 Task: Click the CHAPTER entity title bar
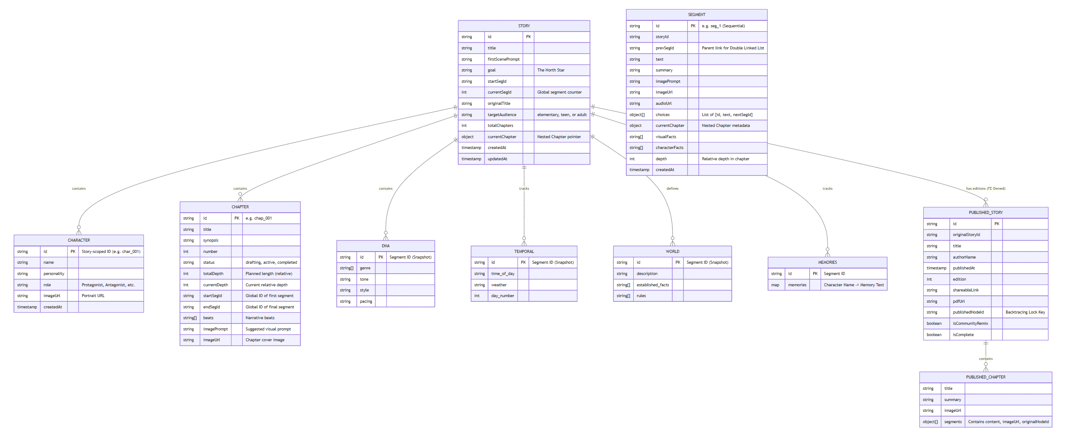(x=240, y=207)
